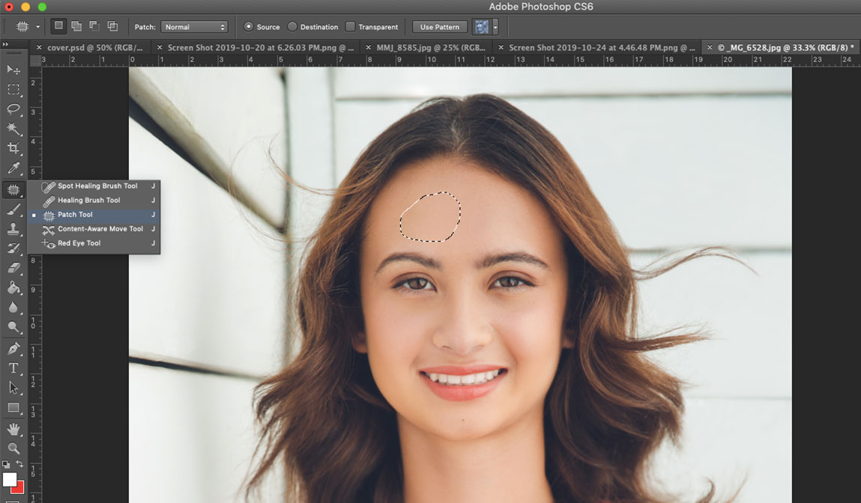
Task: Select the Paint Bucket tool
Action: click(x=13, y=288)
